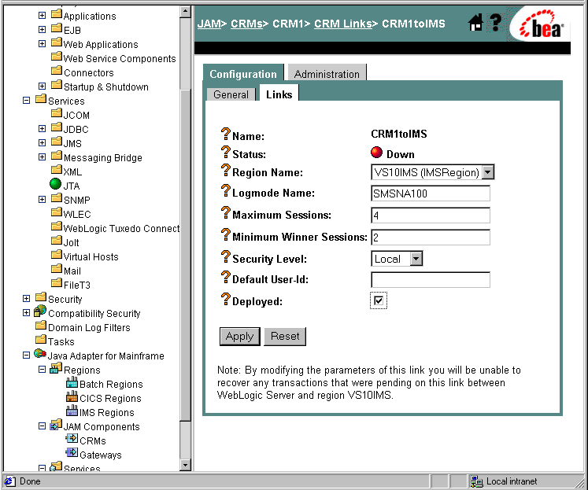The width and height of the screenshot is (588, 490).
Task: Click into the Minimum Winner Sessions field
Action: [430, 237]
